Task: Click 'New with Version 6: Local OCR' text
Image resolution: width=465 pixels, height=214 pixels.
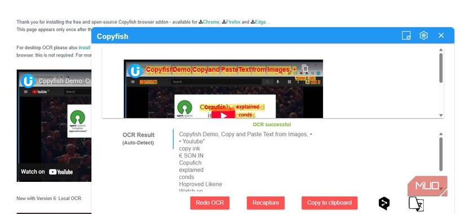Action: point(49,198)
